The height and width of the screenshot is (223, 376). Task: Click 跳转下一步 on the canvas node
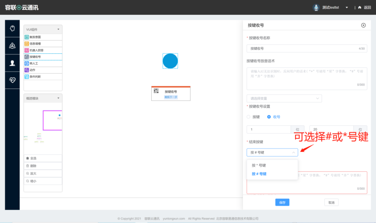[x=171, y=97]
